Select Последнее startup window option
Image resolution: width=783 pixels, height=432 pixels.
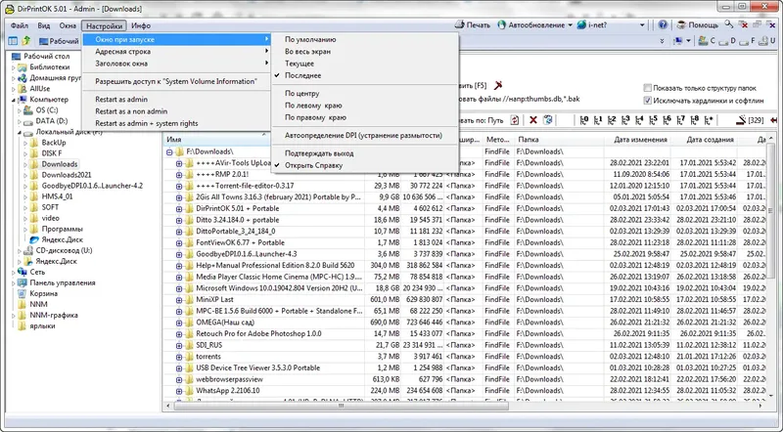pyautogui.click(x=365, y=75)
